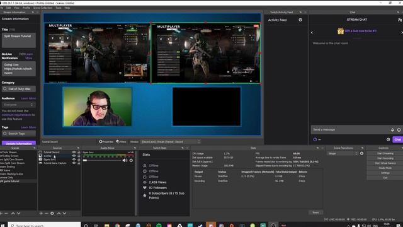Viewport: 403px width, 227px height.
Task: Toggle visibility of third source in list
Action: pyautogui.click(x=74, y=160)
